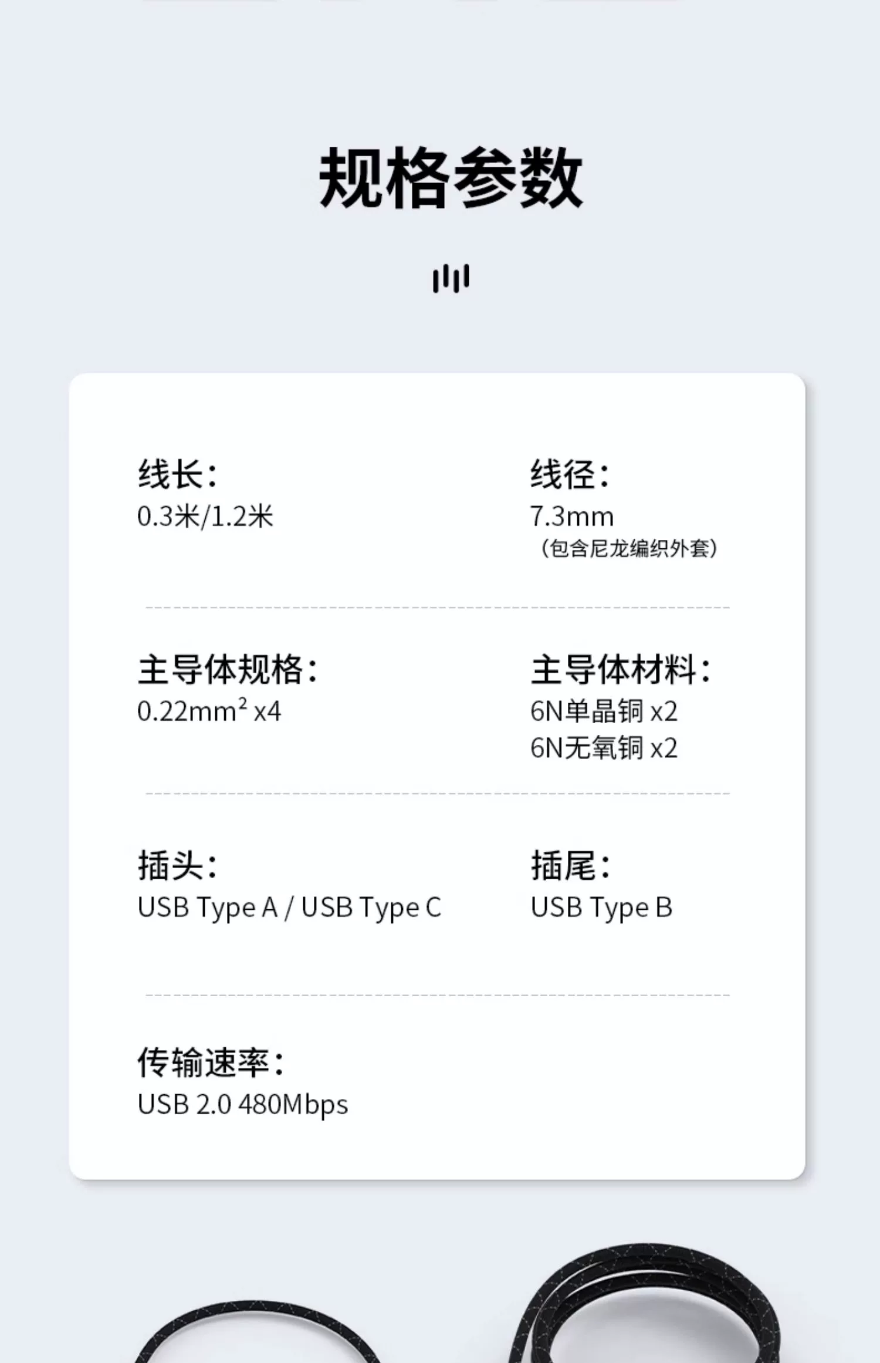Select the 传输速率 label

pyautogui.click(x=211, y=1062)
